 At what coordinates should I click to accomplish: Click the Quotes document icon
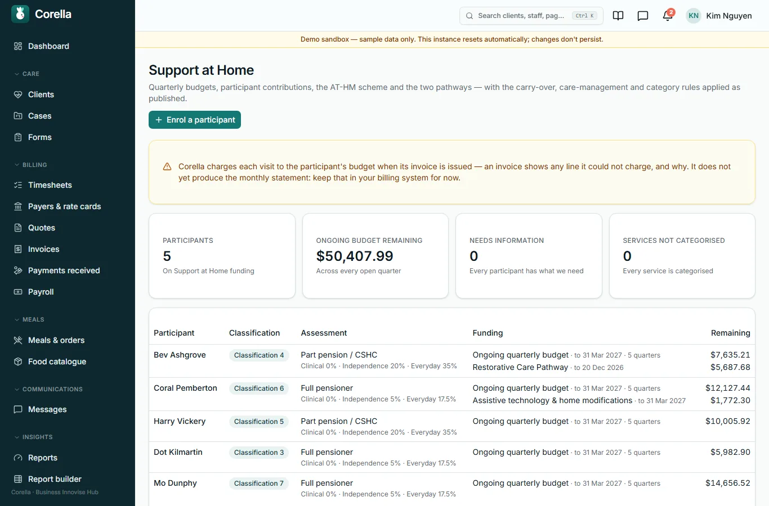click(x=18, y=228)
